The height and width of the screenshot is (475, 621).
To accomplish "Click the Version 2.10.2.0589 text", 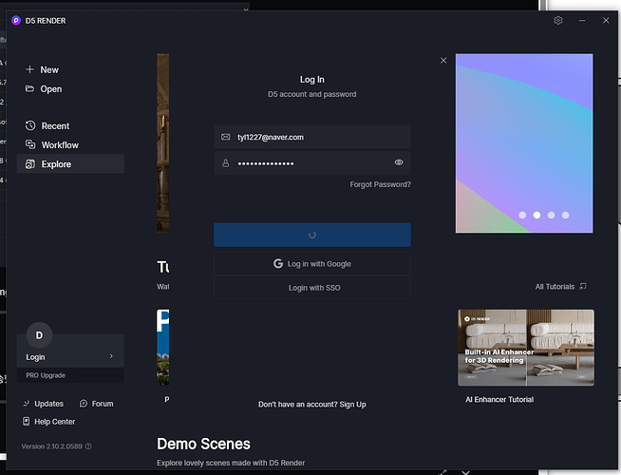I will (52, 446).
